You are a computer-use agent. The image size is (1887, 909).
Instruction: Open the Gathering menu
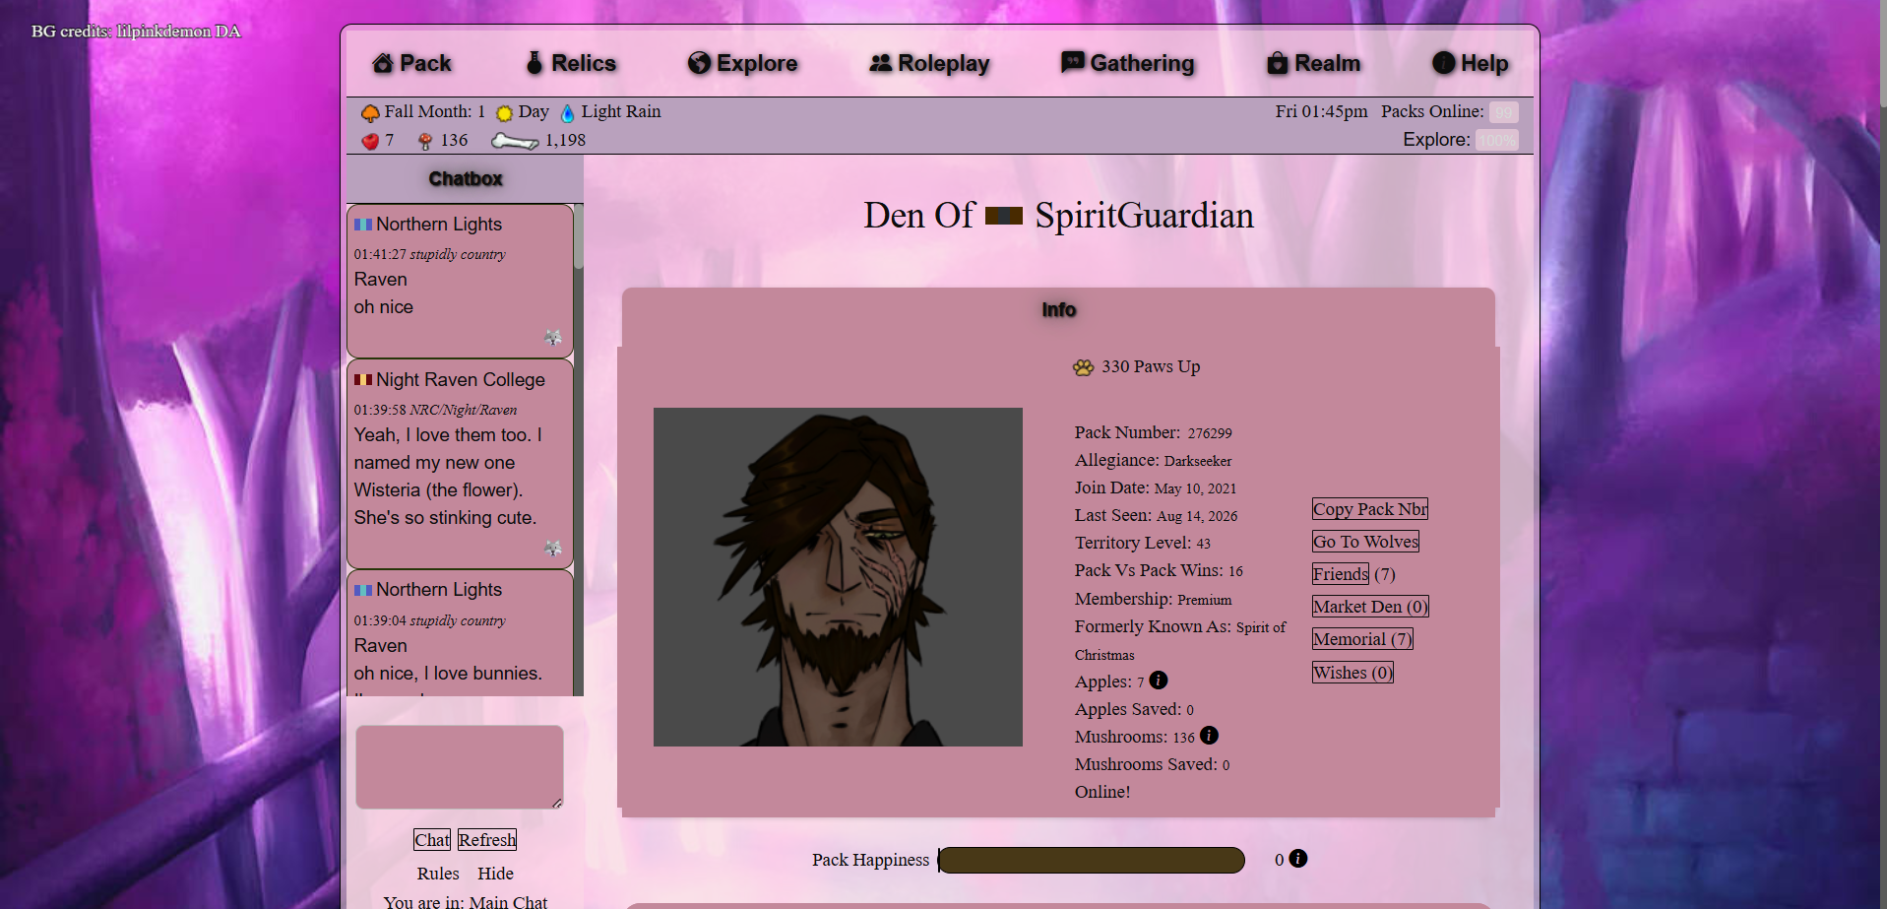pos(1127,63)
